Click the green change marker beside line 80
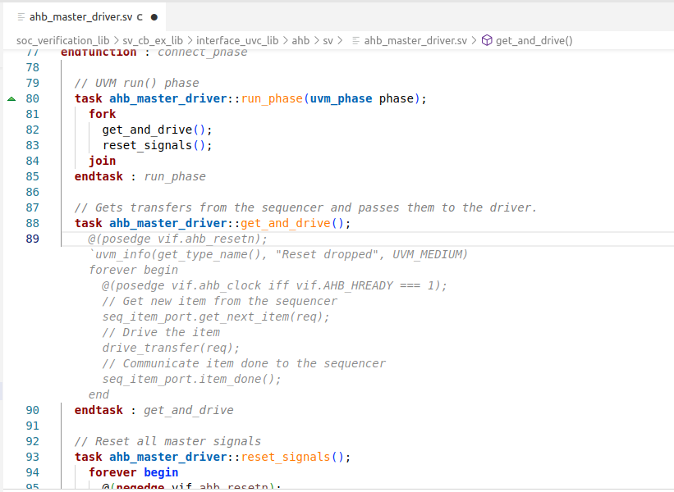The width and height of the screenshot is (674, 492). (11, 98)
